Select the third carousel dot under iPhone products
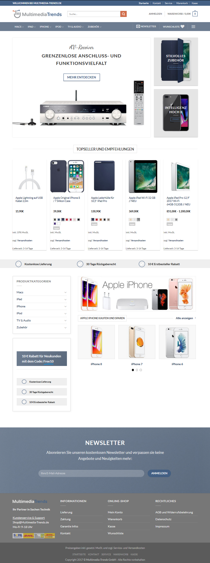Image resolution: width=210 pixels, height=563 pixels. (141, 370)
